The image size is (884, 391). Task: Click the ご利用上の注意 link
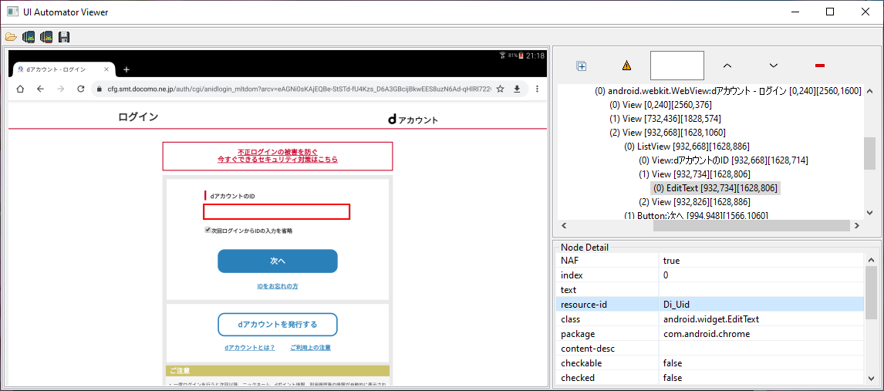[x=310, y=348]
